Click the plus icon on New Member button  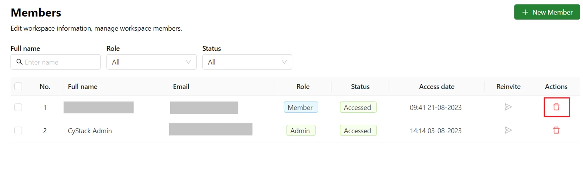coord(525,12)
